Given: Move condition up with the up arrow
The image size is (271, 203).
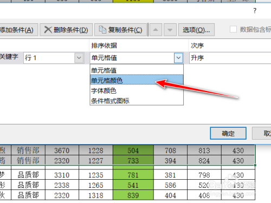Looking at the screenshot, I should point(156,30).
